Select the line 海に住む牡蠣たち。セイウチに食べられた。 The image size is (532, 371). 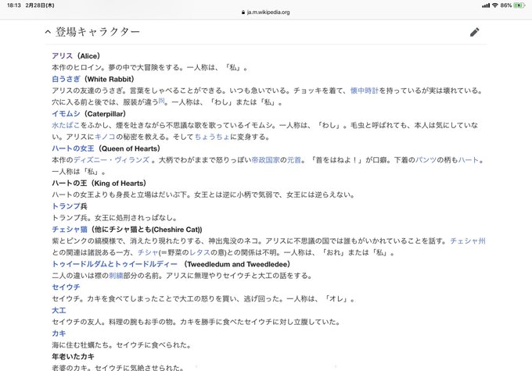pyautogui.click(x=122, y=345)
